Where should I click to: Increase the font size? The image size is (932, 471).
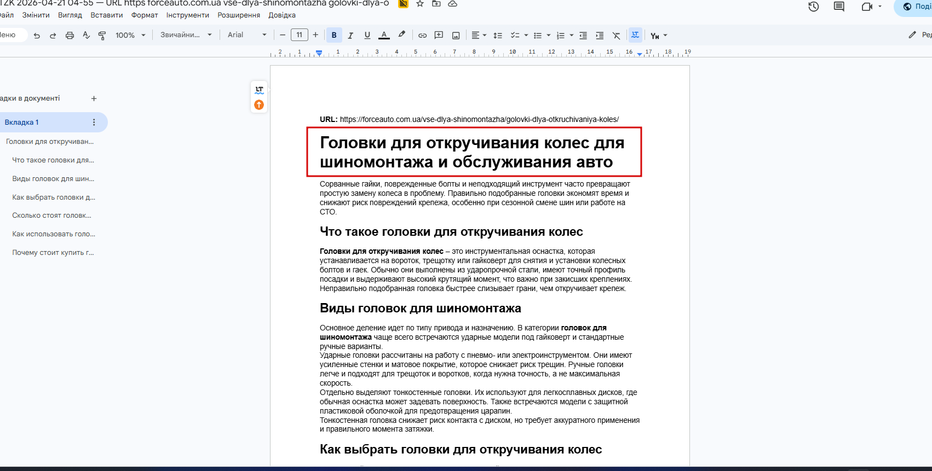click(x=315, y=36)
